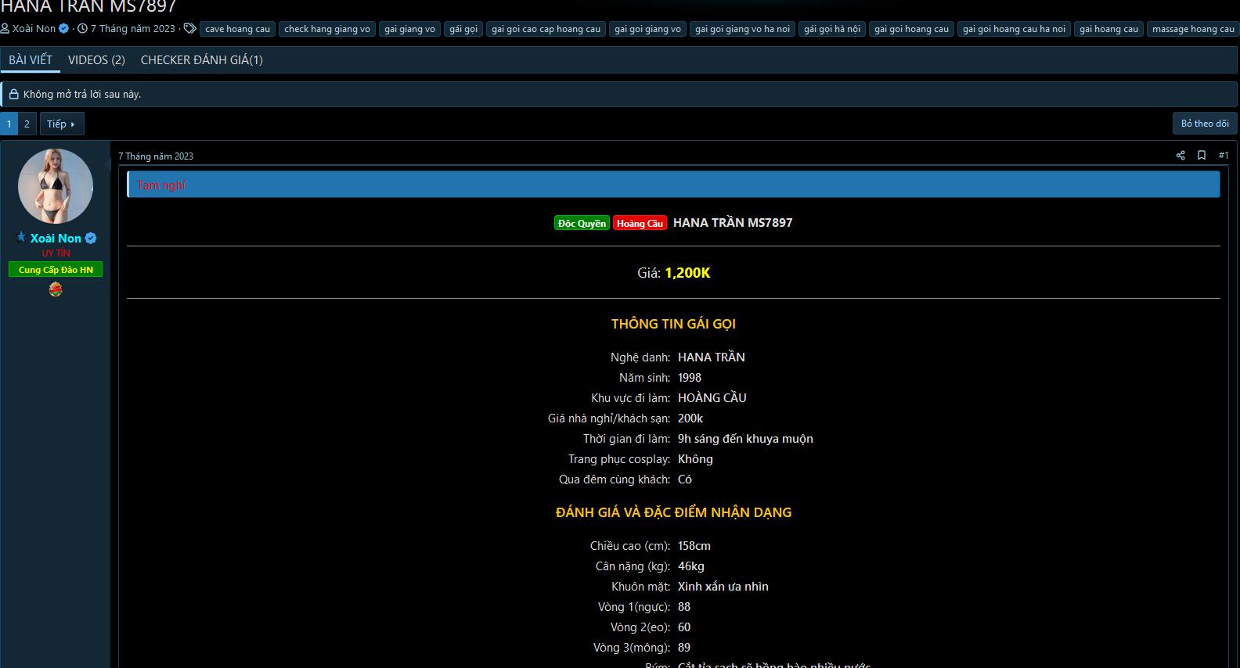Click the red Hoàng Cầu label
1240x668 pixels.
[640, 224]
